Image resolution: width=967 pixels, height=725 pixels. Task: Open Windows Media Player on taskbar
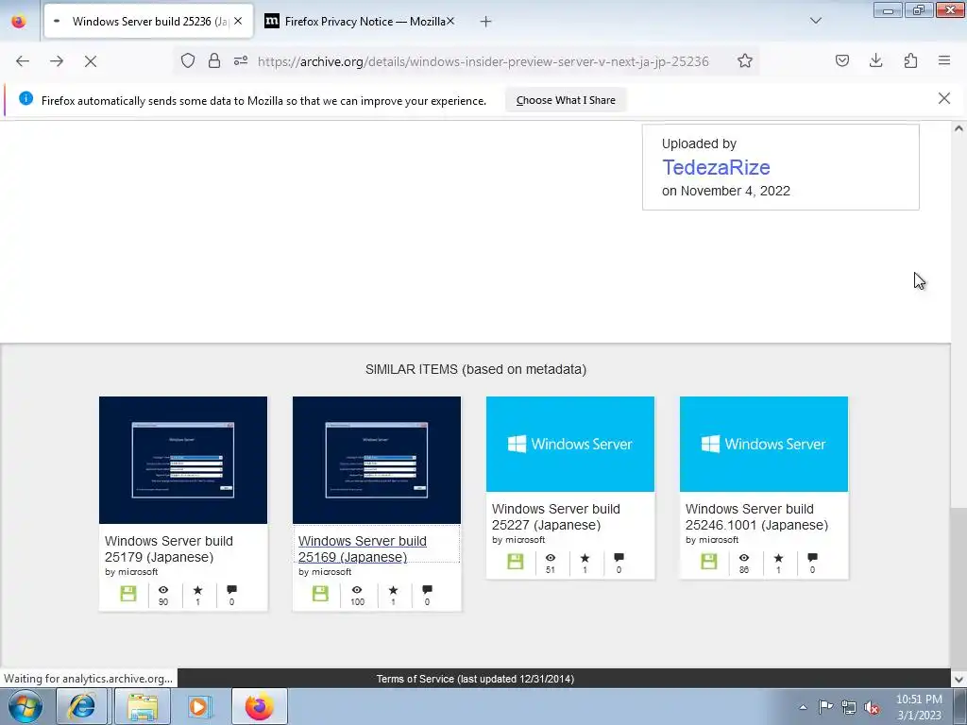point(199,706)
